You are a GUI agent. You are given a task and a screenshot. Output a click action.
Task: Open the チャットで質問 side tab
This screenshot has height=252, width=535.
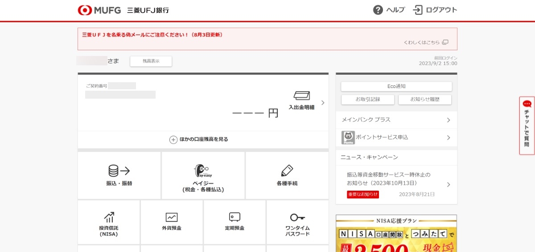527,126
